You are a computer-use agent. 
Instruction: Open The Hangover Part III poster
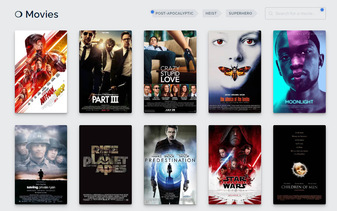click(x=105, y=72)
